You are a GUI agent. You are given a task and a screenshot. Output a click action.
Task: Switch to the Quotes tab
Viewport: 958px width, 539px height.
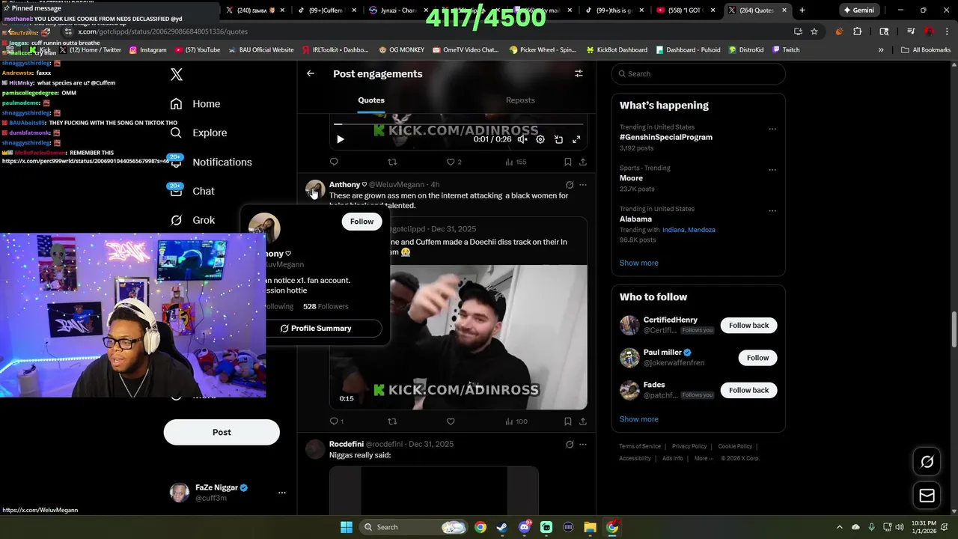(x=371, y=100)
